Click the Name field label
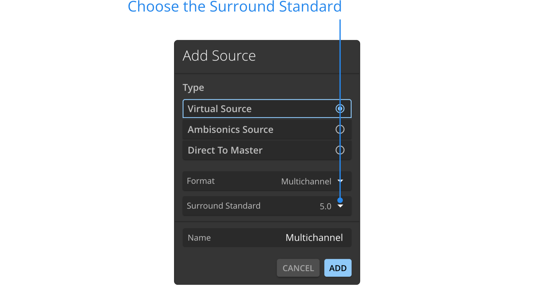This screenshot has width=534, height=286. click(199, 238)
